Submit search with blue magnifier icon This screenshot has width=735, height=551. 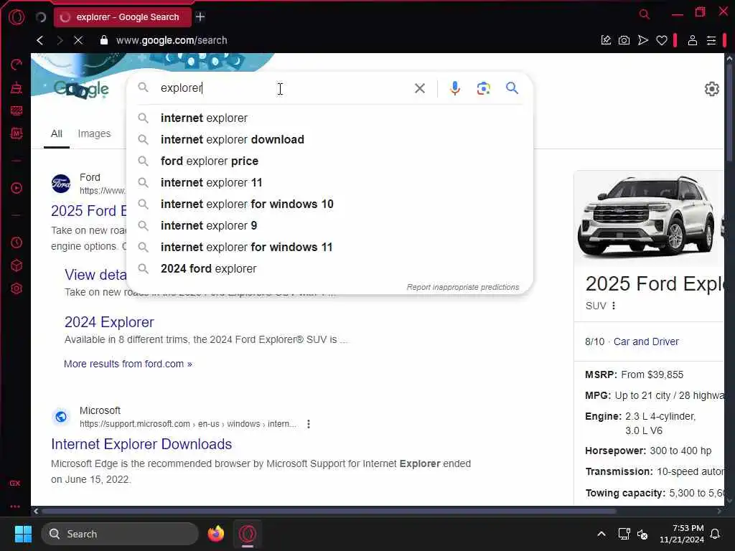[512, 88]
